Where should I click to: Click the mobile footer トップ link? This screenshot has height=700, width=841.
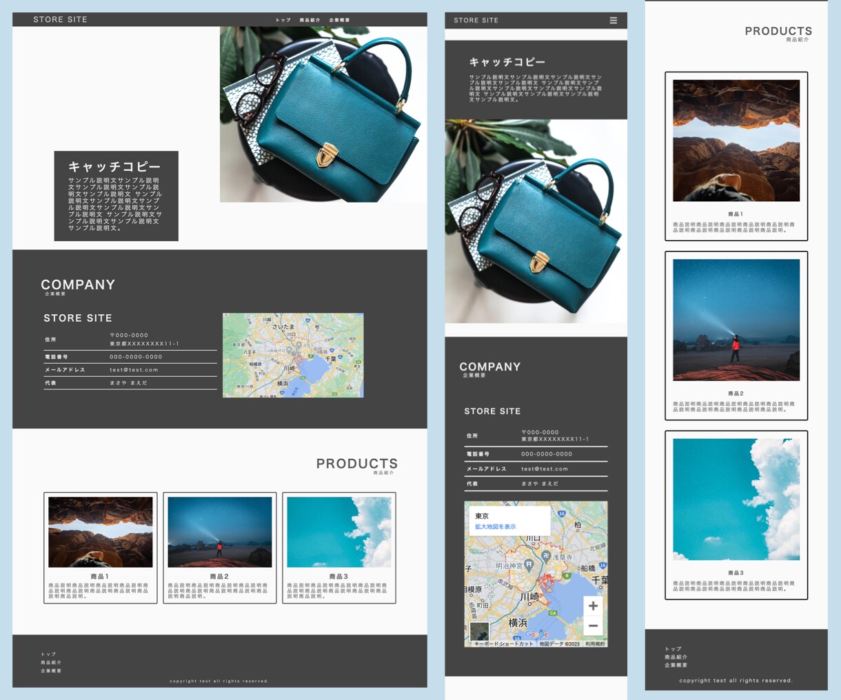coord(673,649)
